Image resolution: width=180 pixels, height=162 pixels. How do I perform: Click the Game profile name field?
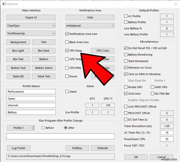tap(31, 99)
